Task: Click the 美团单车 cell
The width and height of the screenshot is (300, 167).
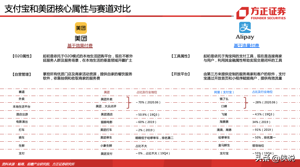Action: click(x=106, y=137)
